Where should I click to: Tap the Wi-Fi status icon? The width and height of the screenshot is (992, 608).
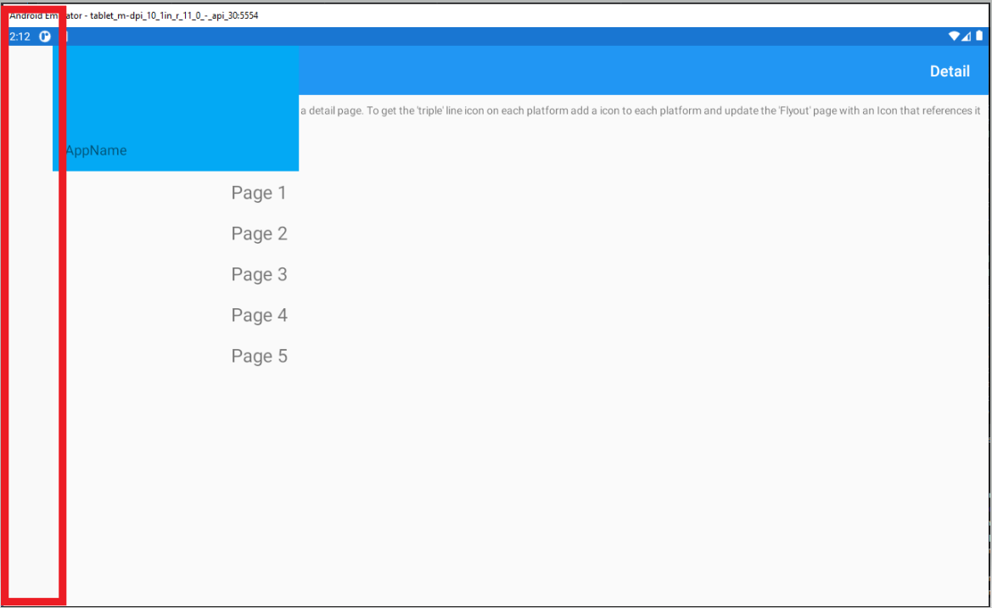(x=954, y=36)
